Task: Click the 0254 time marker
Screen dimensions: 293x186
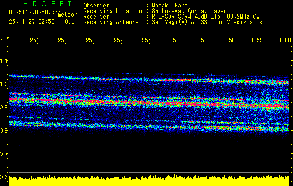Action: click(x=116, y=40)
